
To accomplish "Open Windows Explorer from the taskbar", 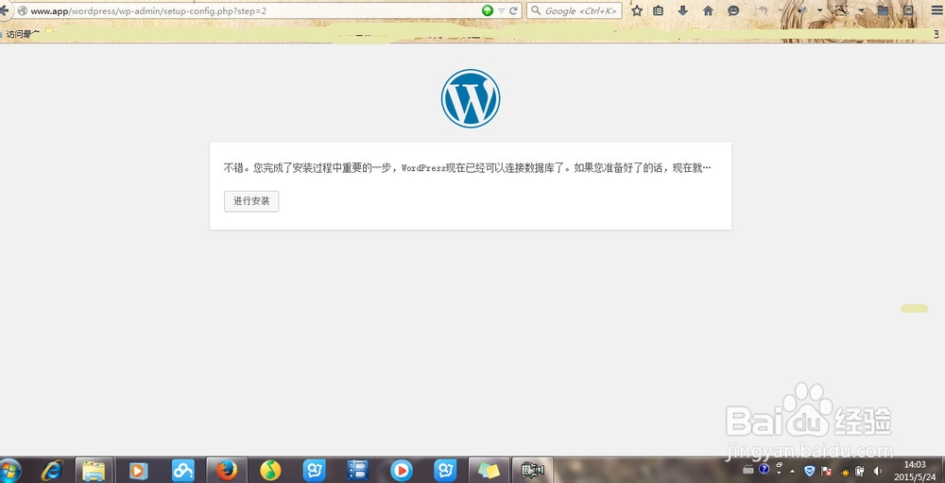I will (x=94, y=471).
